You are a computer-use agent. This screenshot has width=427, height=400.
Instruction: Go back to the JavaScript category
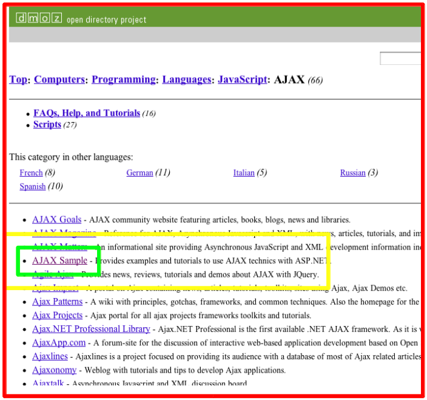242,80
